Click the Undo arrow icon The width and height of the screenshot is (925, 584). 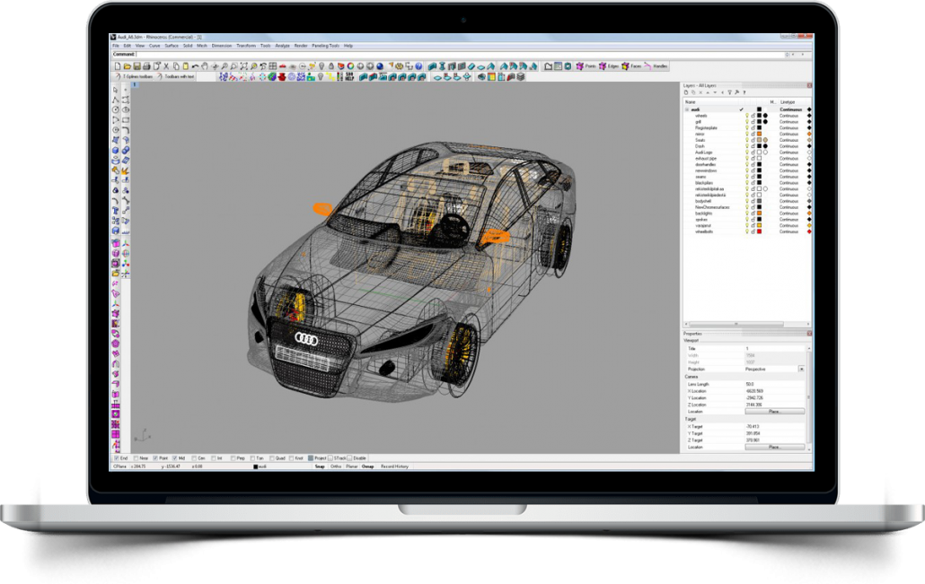pos(195,66)
